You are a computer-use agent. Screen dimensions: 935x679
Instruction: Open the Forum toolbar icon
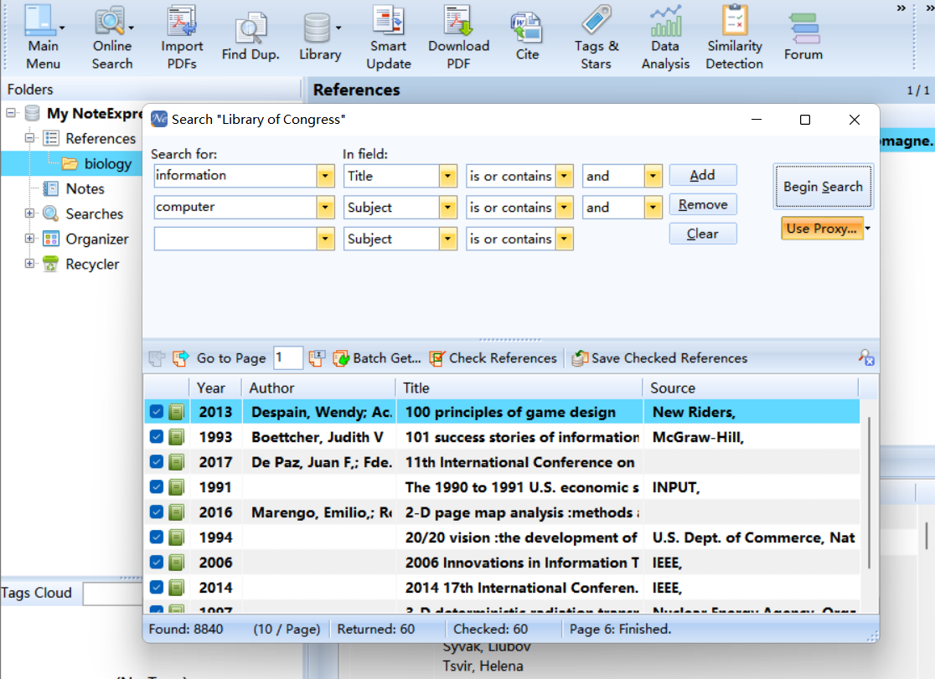803,37
